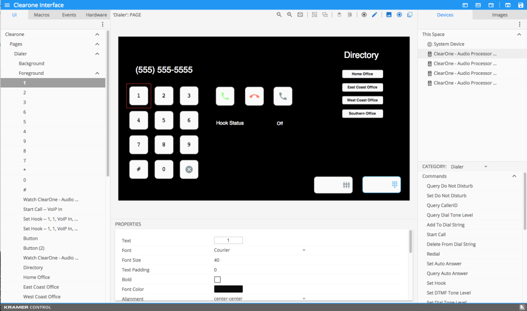
Task: Toggle the right panel layout icon in title bar
Action: (x=491, y=5)
